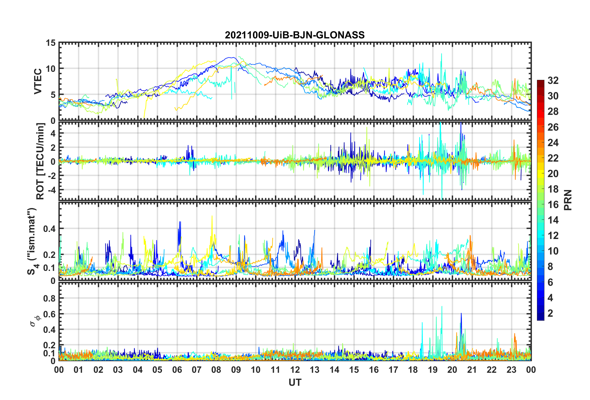Click the -2 tick label on the ROT axis

(51, 176)
